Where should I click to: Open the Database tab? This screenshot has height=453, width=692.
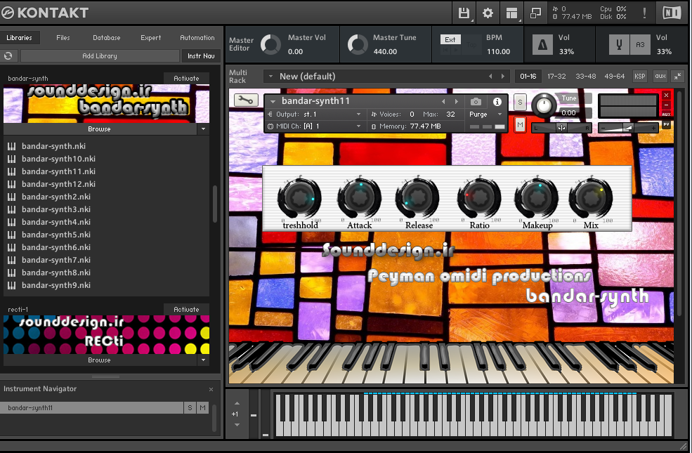[x=106, y=37]
